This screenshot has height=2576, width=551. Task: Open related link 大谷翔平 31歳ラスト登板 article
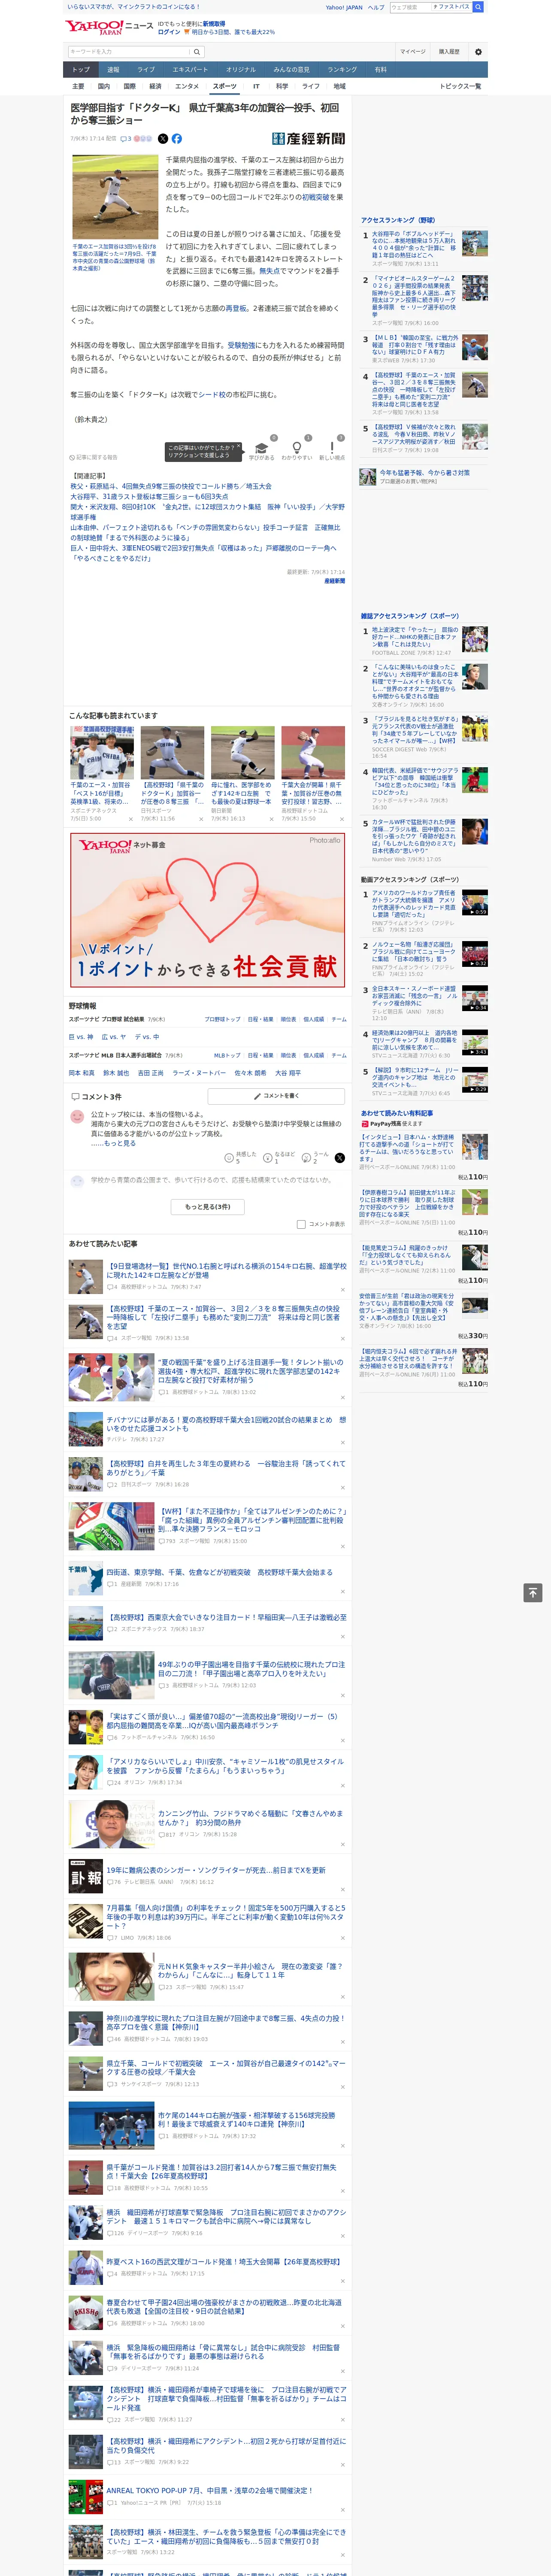click(x=149, y=497)
